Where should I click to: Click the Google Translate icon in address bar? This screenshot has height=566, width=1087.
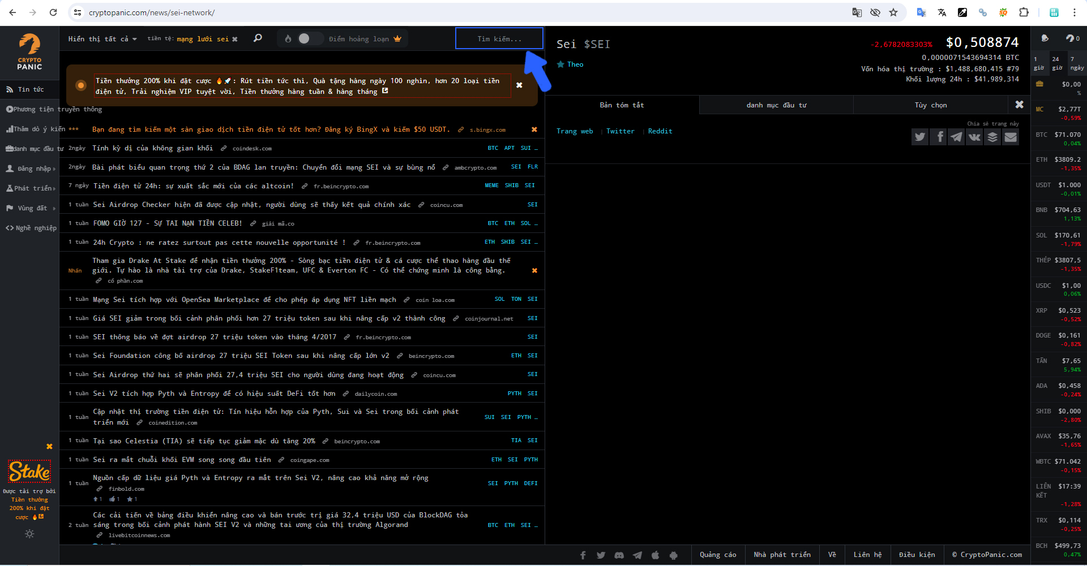pyautogui.click(x=857, y=12)
